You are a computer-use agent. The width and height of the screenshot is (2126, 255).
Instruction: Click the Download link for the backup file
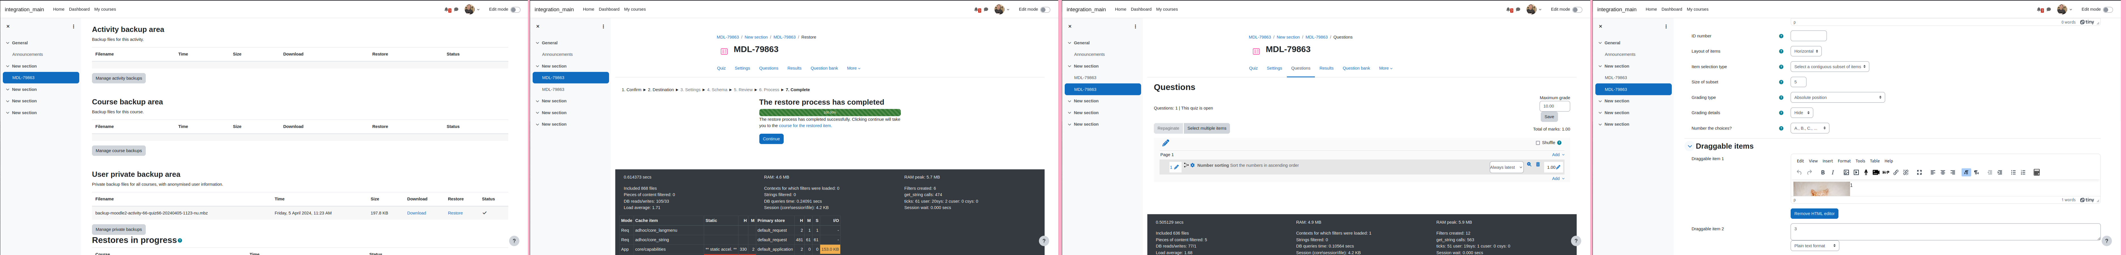point(417,213)
